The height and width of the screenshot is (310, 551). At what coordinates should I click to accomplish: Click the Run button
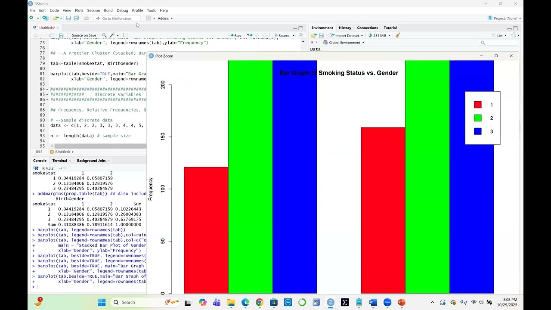coord(235,35)
